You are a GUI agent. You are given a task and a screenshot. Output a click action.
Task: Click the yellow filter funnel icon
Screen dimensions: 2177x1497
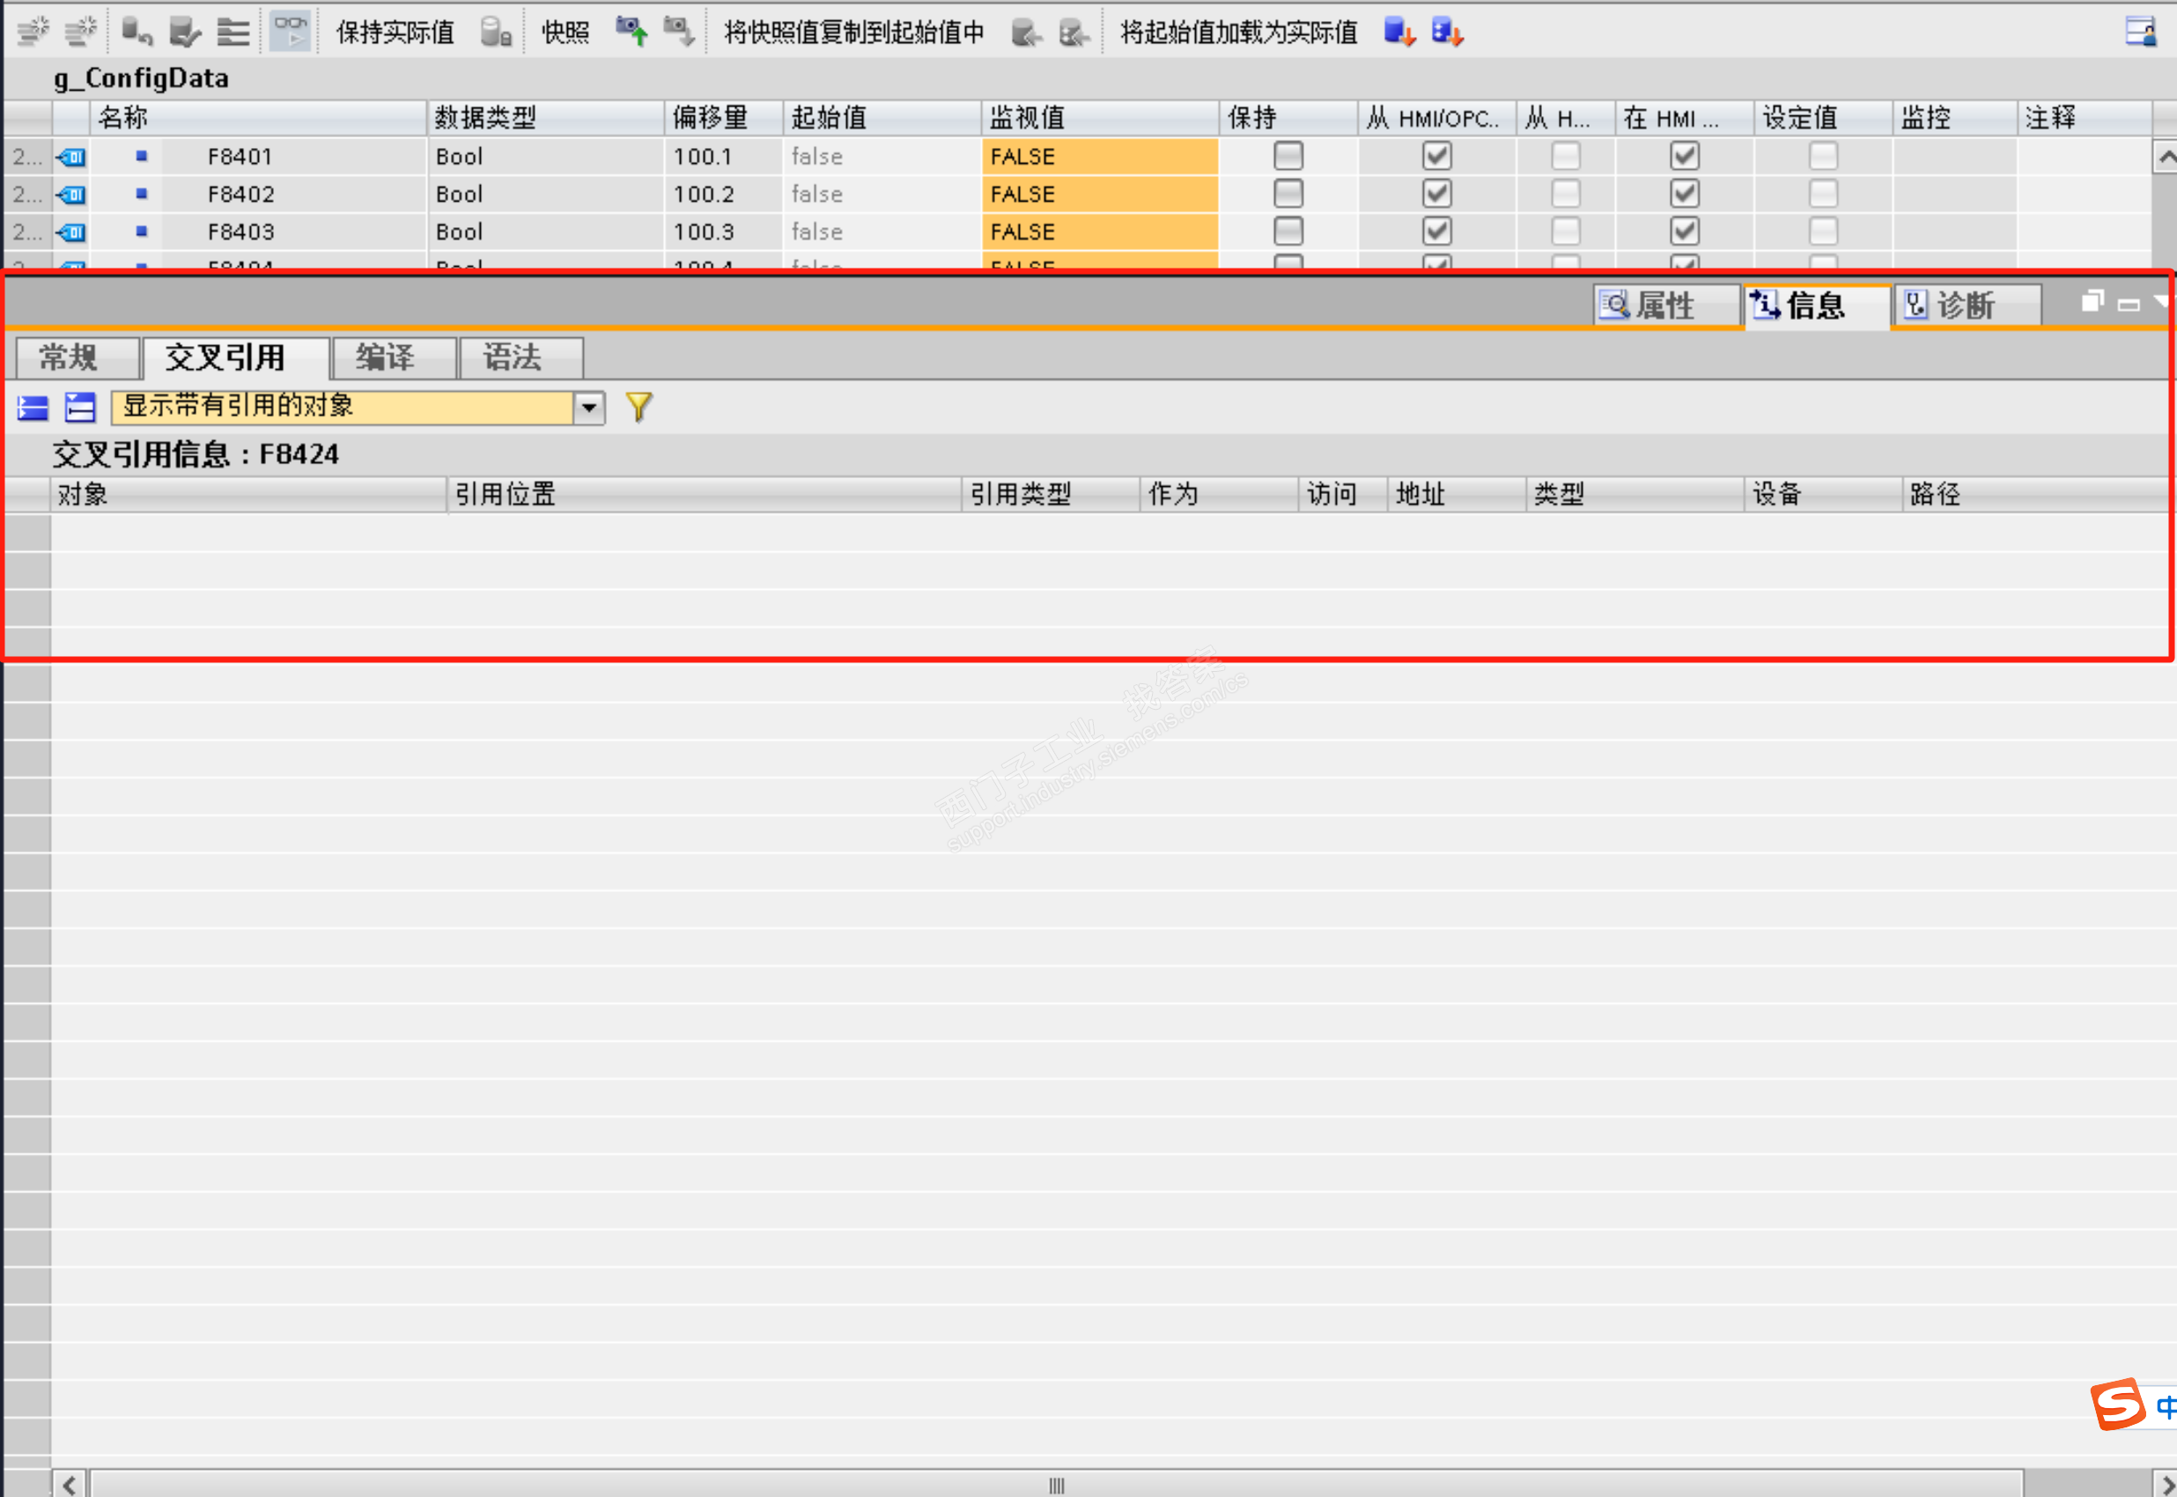tap(638, 406)
